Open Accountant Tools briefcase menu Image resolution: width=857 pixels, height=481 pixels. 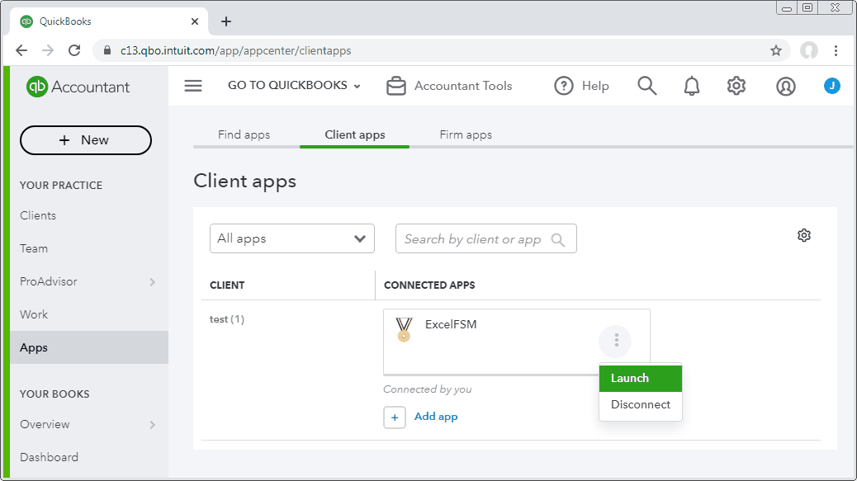point(449,86)
